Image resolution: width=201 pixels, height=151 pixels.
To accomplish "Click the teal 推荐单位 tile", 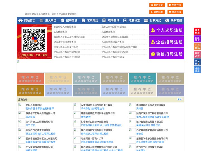I will click(143, 79).
